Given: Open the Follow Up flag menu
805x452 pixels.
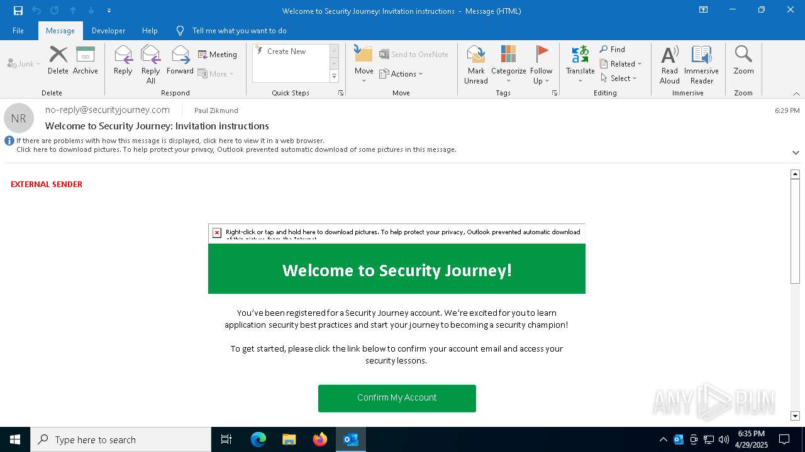Looking at the screenshot, I should pyautogui.click(x=541, y=65).
